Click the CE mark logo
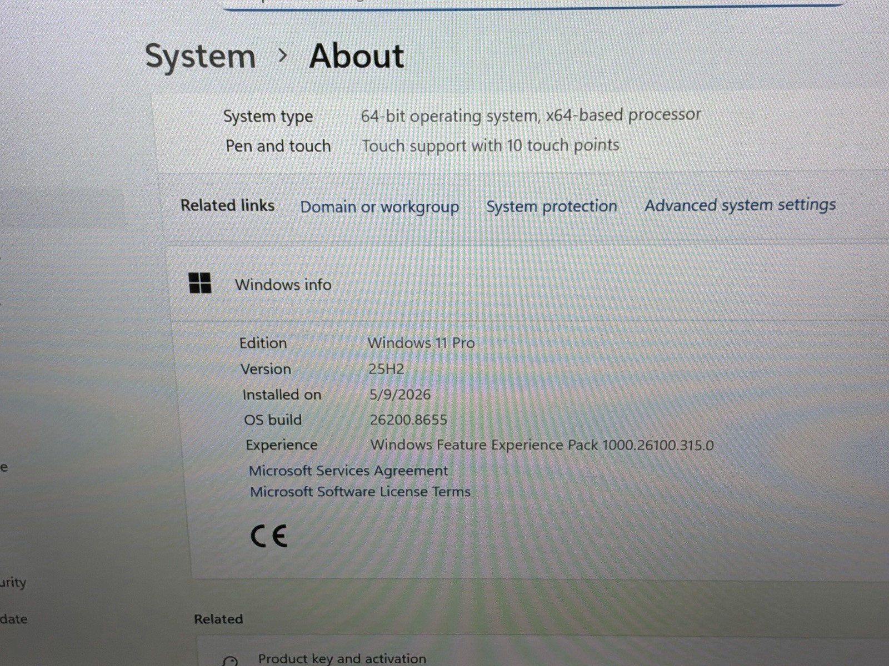 (x=269, y=536)
